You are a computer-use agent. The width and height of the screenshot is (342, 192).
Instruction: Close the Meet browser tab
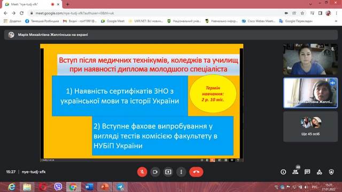coord(58,4)
